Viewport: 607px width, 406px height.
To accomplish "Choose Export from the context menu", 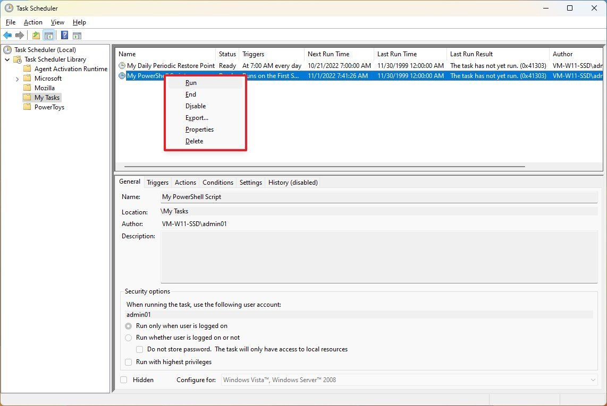I will (197, 117).
